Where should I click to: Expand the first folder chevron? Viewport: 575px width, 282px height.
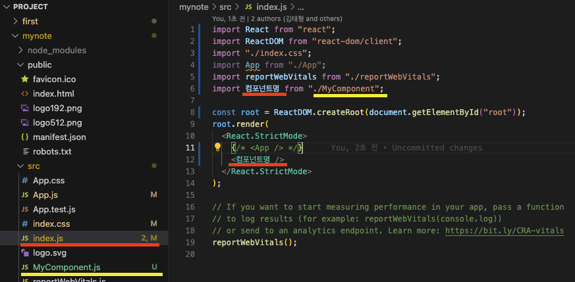[15, 21]
